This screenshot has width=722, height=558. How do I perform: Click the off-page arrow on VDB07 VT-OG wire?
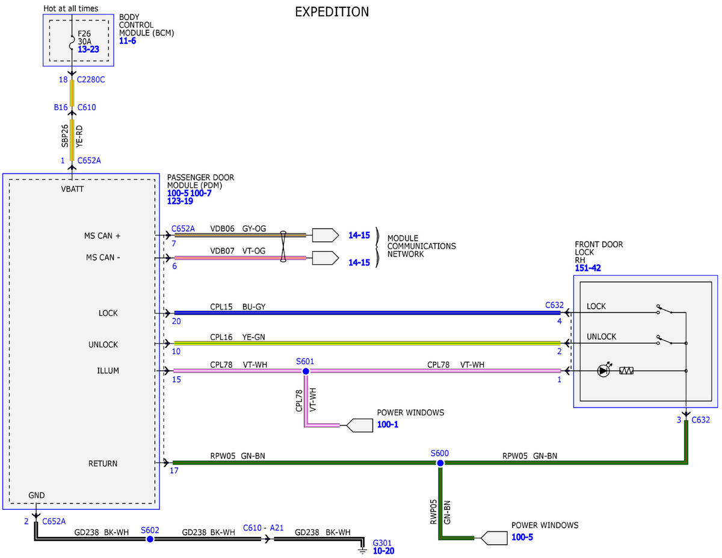pyautogui.click(x=326, y=258)
